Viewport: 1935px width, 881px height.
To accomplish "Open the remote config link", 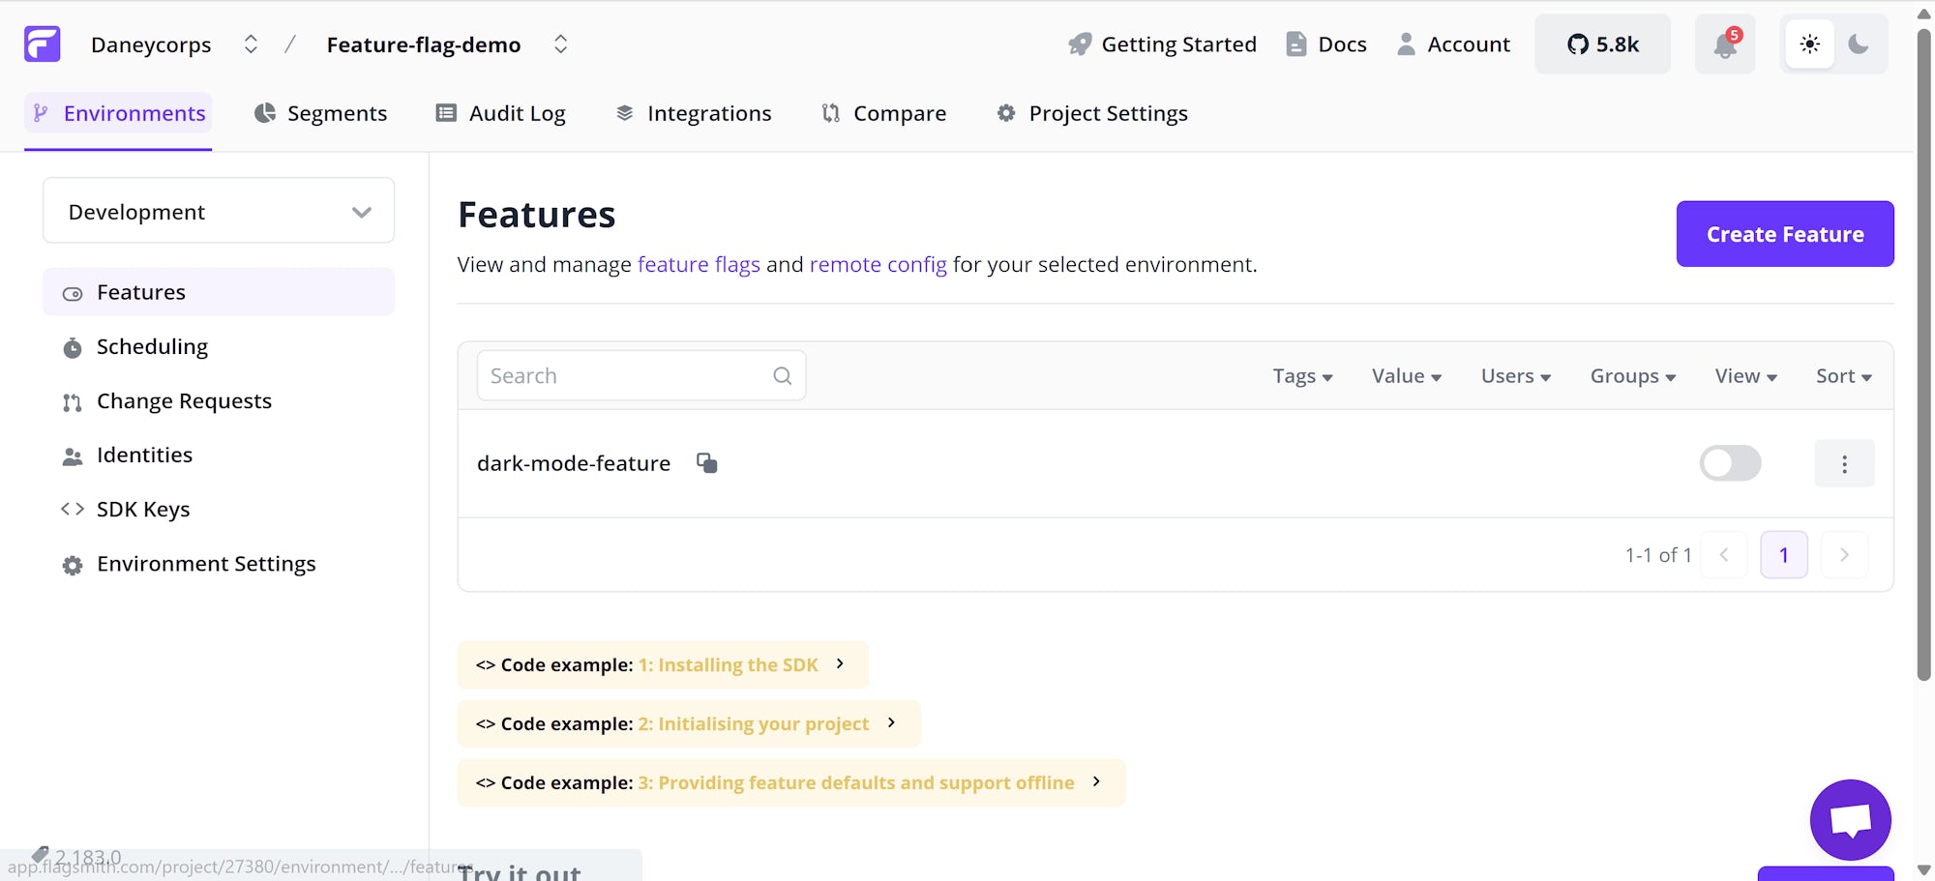I will point(878,264).
